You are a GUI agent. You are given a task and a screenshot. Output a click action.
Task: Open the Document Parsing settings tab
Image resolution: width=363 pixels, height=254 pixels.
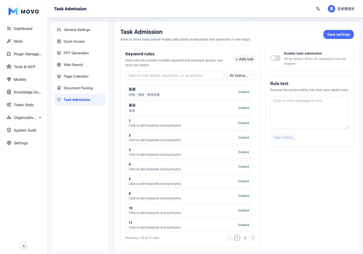[x=80, y=88]
